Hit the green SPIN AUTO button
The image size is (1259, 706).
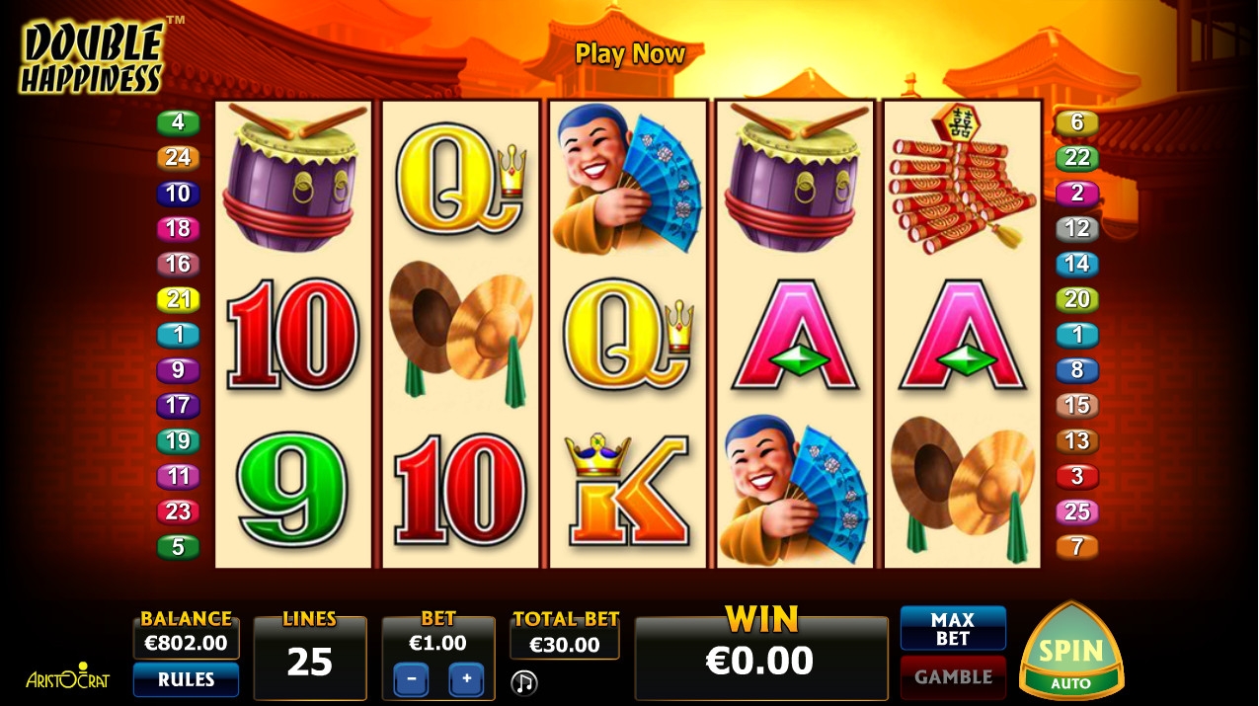tap(1070, 650)
